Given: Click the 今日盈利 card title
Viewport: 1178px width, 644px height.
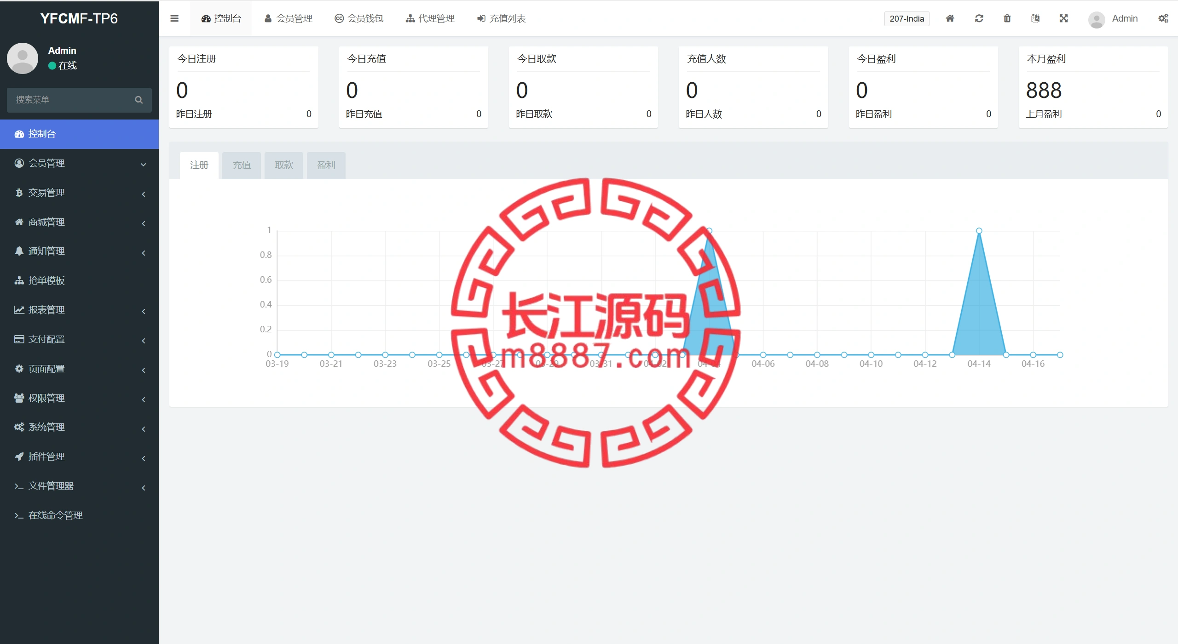Looking at the screenshot, I should (x=876, y=59).
